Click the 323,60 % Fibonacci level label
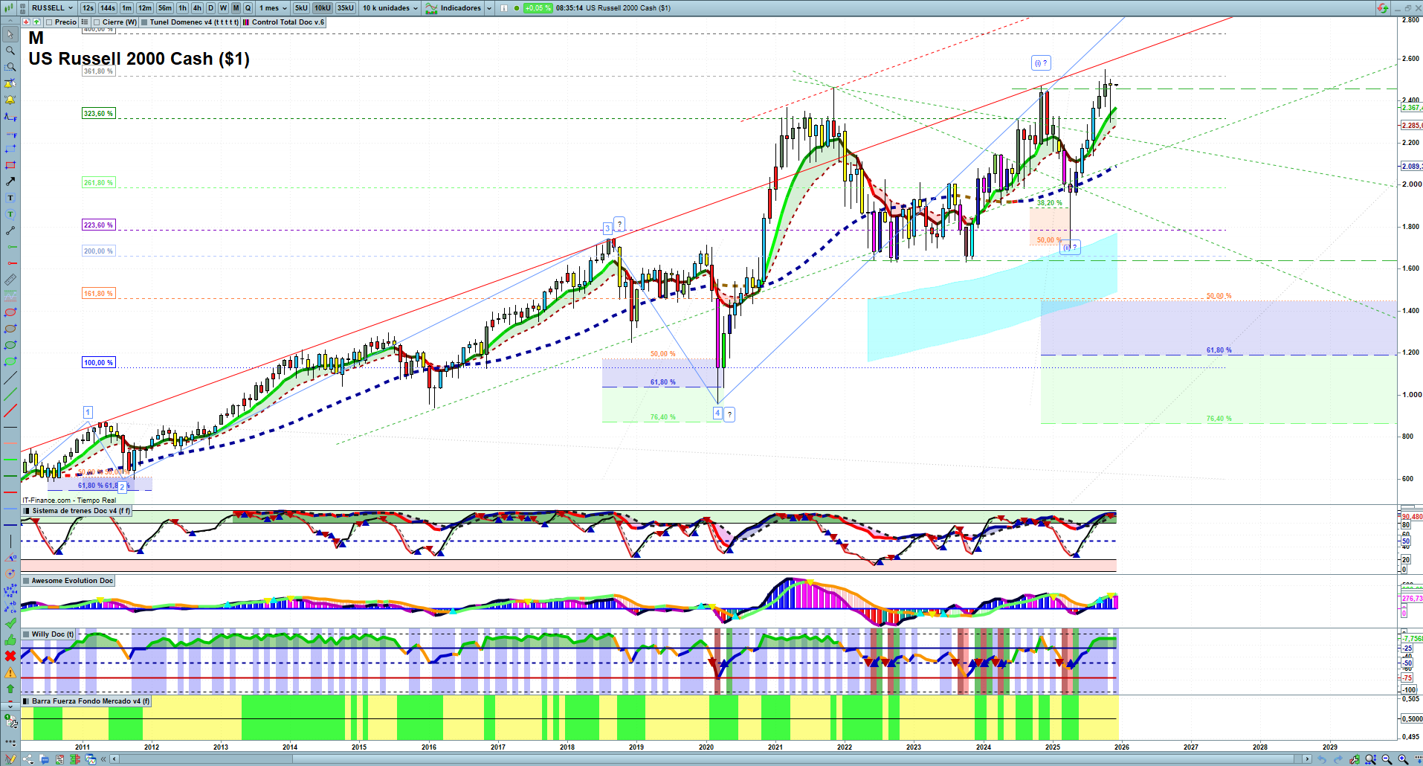 (x=98, y=114)
